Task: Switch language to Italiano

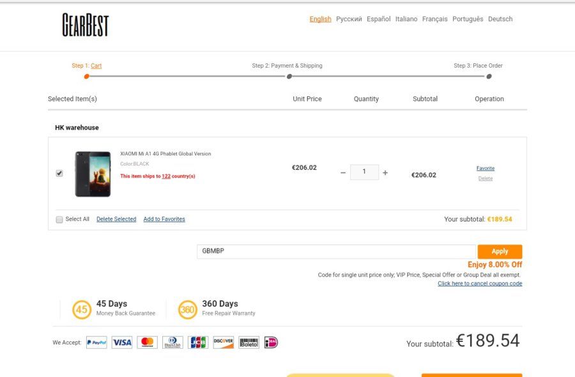Action: click(x=406, y=19)
